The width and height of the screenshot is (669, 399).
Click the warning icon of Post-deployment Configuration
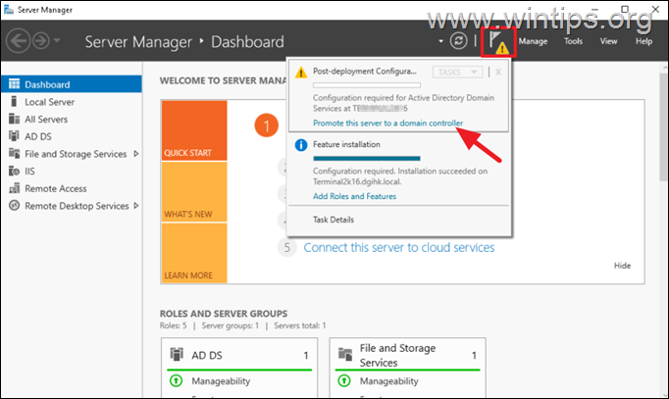coord(301,73)
